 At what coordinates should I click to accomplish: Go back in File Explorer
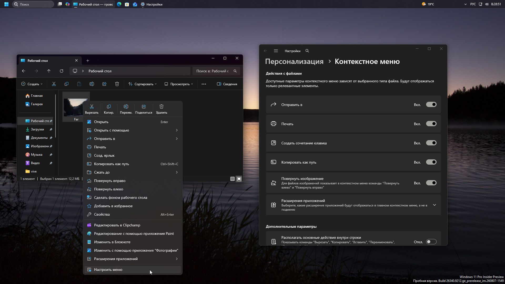pos(24,71)
